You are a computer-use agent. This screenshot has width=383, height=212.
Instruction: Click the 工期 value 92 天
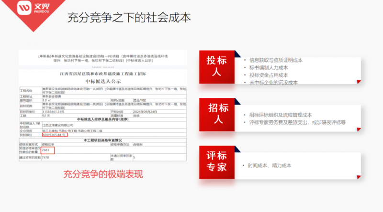click(x=46, y=116)
